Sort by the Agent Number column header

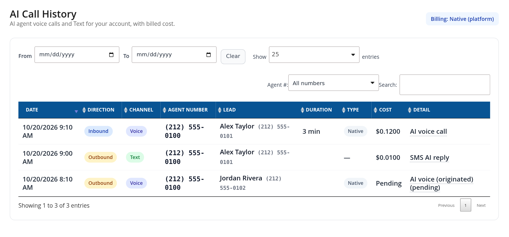(188, 110)
